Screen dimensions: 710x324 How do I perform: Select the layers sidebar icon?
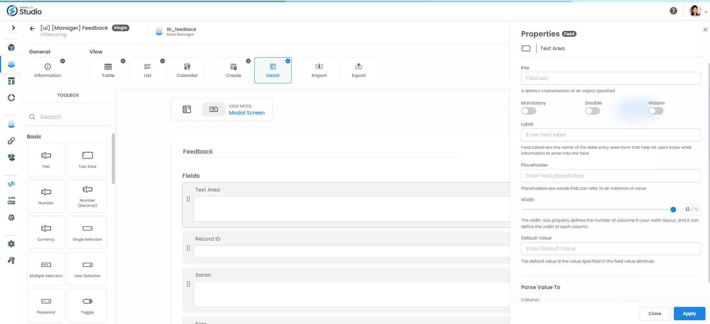(12, 64)
